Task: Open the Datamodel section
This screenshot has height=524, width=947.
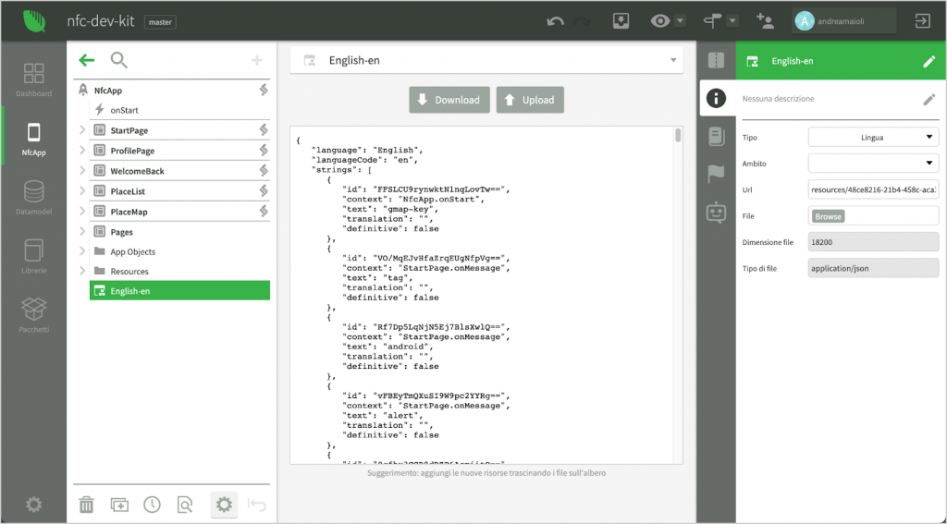Action: (34, 198)
